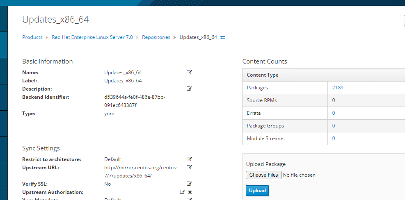The height and width of the screenshot is (200, 405).
Task: Go to Products breadcrumb
Action: (32, 37)
